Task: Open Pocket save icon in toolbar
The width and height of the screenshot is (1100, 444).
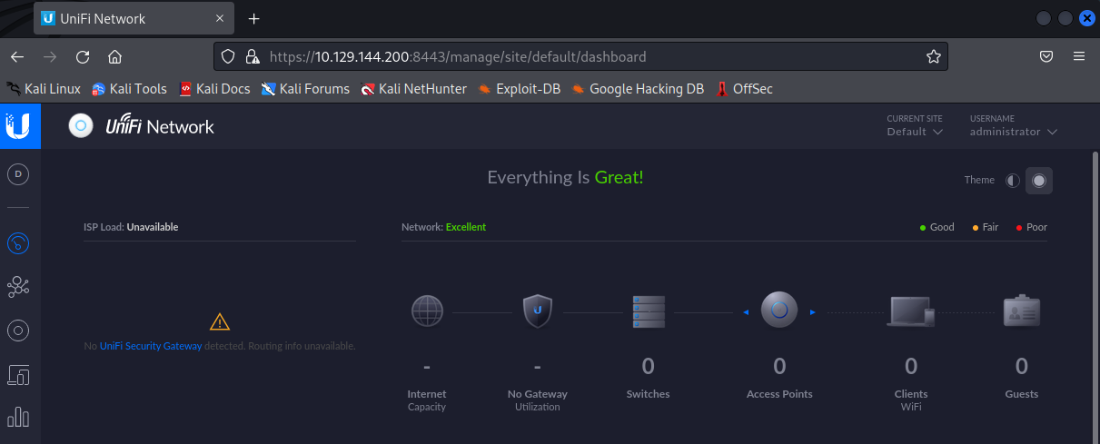Action: 1046,56
